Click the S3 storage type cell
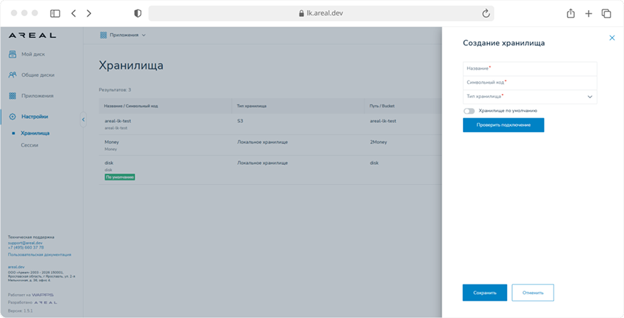 point(240,121)
